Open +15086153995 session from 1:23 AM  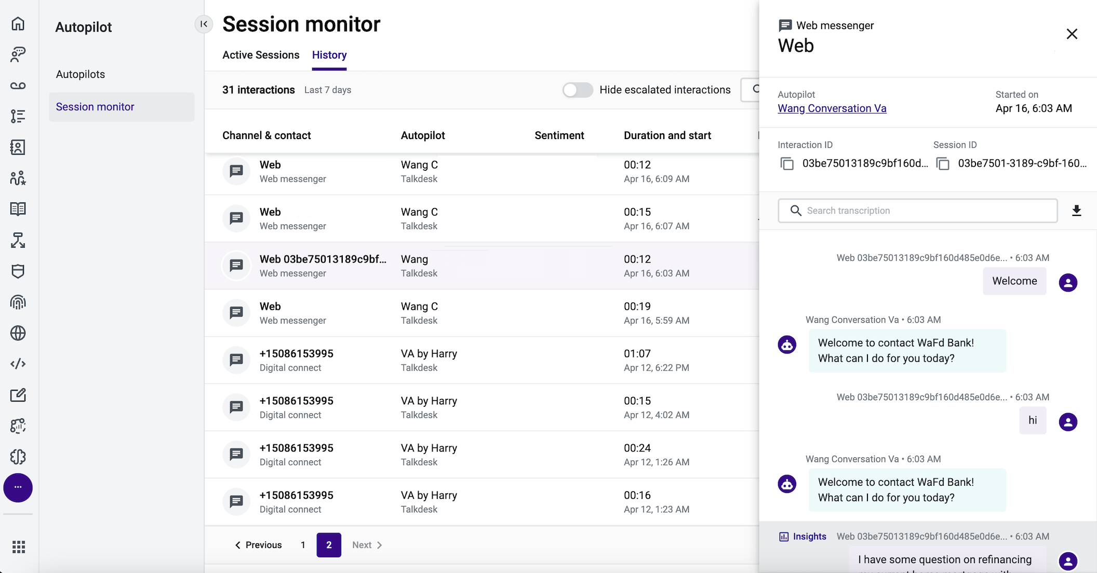click(481, 502)
